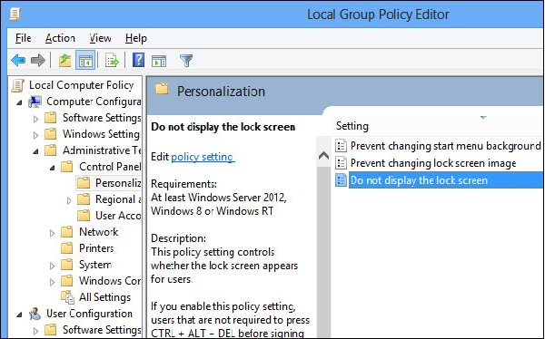Select the System tree item
The width and height of the screenshot is (545, 339).
[x=95, y=265]
